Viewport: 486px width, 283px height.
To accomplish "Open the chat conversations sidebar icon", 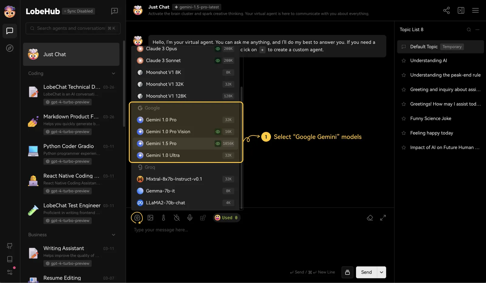I will pyautogui.click(x=10, y=31).
